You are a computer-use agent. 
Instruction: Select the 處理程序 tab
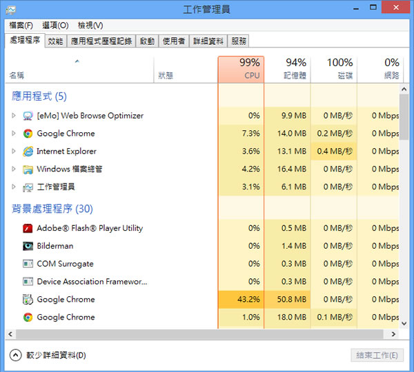click(x=25, y=41)
